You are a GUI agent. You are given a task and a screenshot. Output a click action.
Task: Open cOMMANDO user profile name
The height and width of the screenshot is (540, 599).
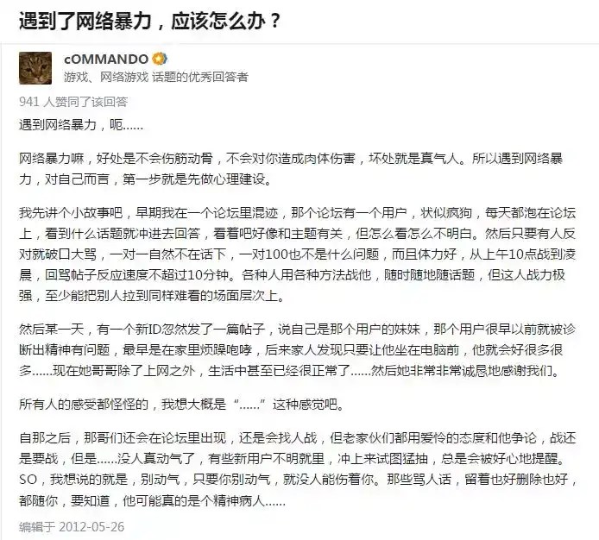(106, 60)
